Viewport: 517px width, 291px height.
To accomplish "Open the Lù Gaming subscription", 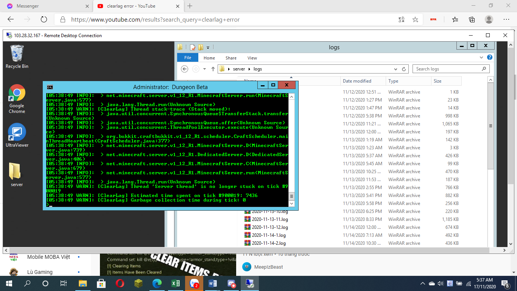I will [x=40, y=272].
